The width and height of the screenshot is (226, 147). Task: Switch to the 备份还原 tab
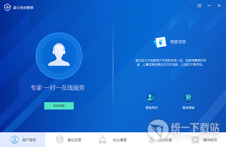(x=68, y=139)
